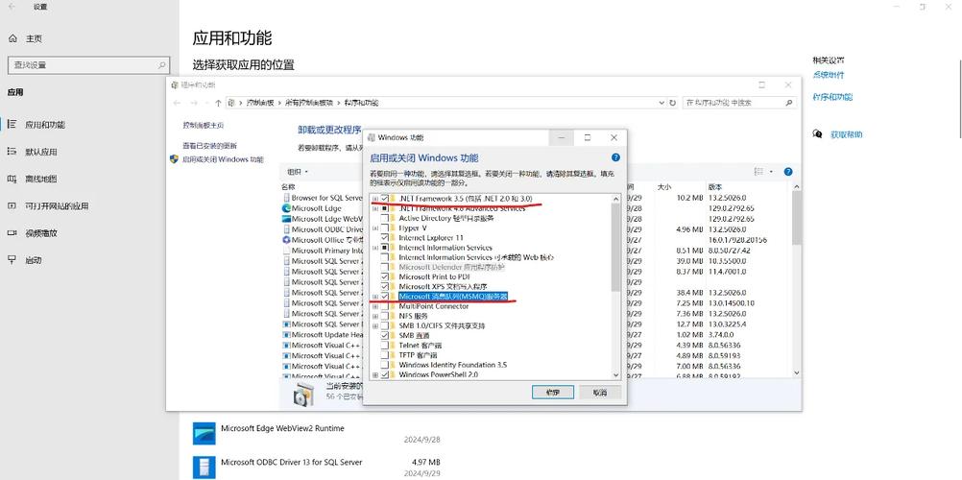
Task: Select Microsoft Primary Interop entry in the list
Action: pos(323,251)
